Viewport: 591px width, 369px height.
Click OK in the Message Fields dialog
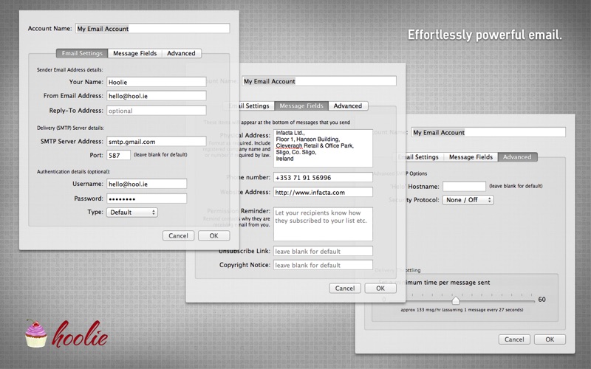coord(380,289)
